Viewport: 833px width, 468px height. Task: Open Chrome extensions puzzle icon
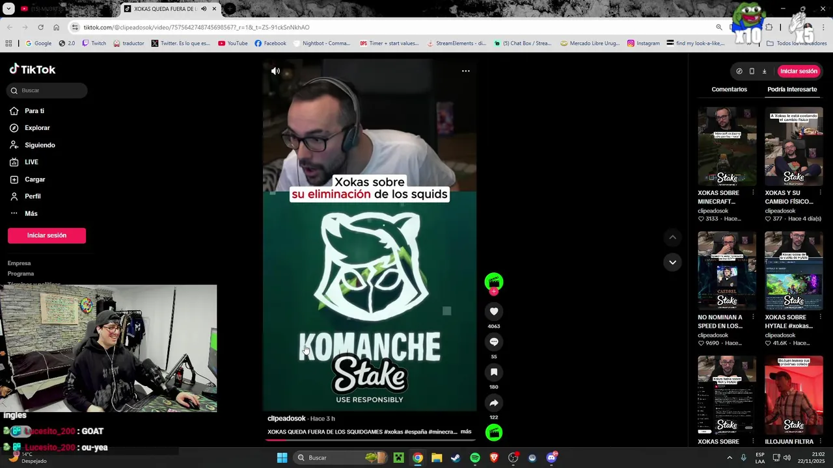(769, 27)
